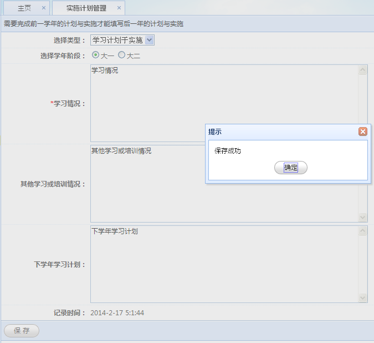Click the 记录时间 value 2014-2-17 5:1:44
The image size is (374, 343).
117,313
